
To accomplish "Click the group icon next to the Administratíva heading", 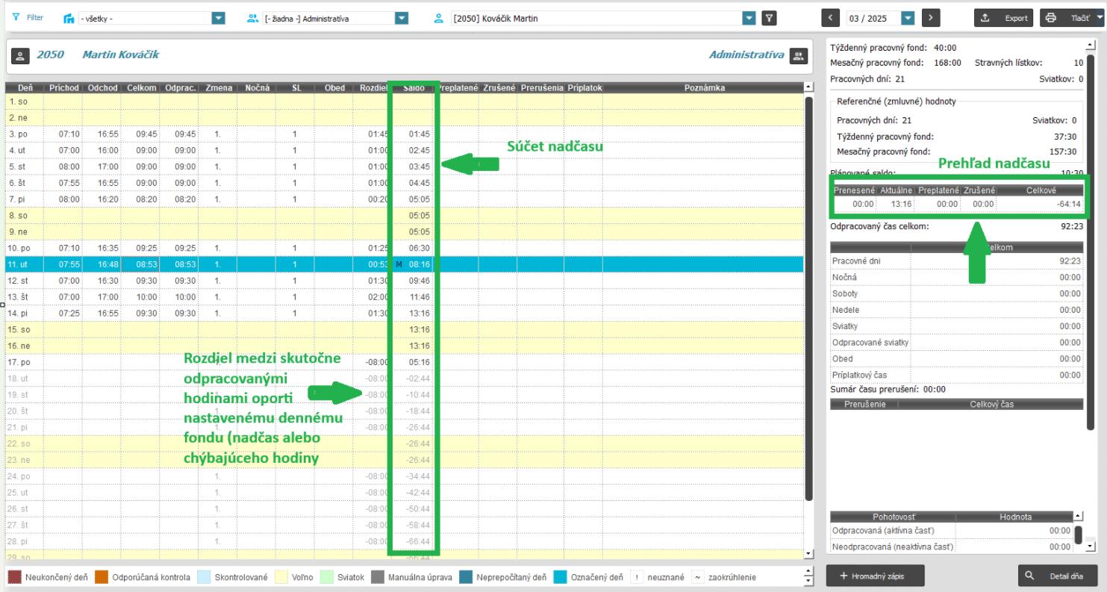I will coord(798,55).
